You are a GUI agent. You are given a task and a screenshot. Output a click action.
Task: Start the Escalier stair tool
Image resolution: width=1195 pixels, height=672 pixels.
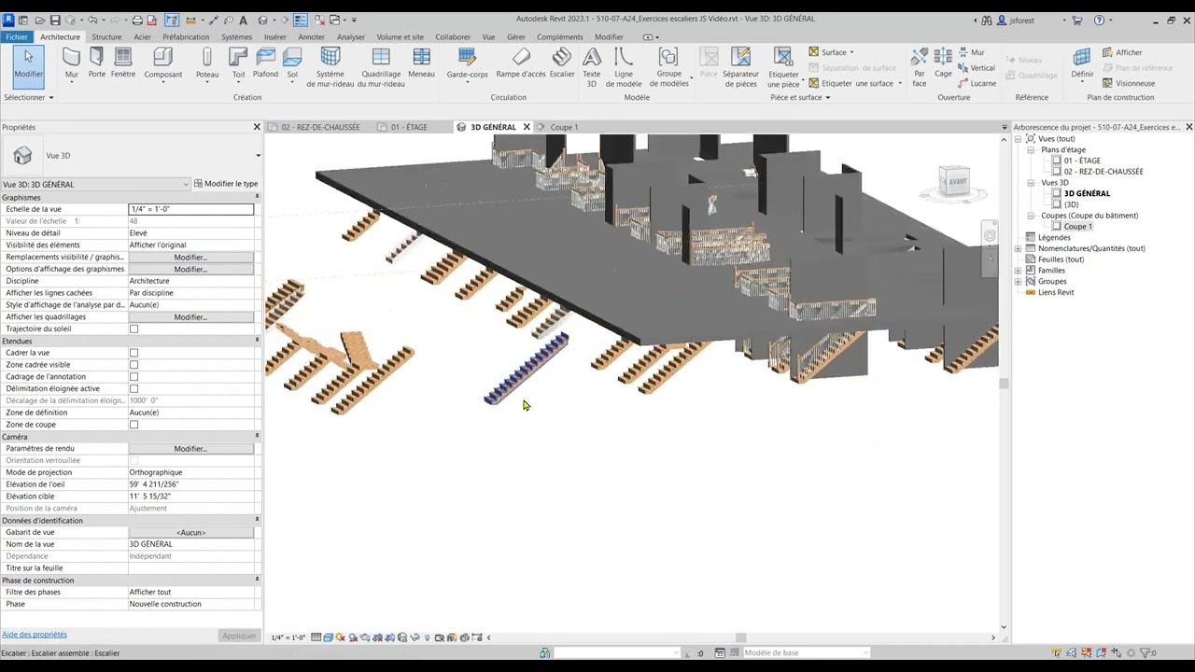(x=562, y=63)
